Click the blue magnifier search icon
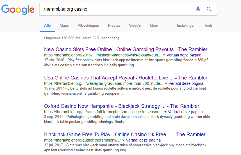 (209, 9)
